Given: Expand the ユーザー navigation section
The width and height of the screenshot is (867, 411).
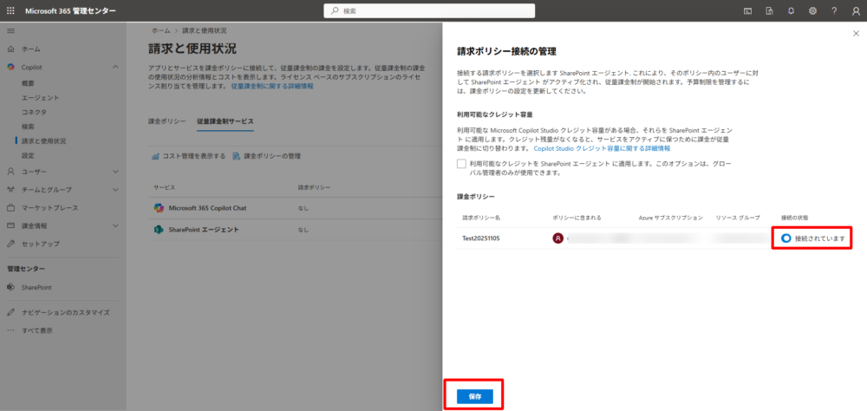Looking at the screenshot, I should (115, 172).
